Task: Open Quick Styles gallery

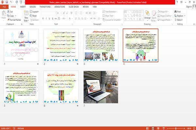Action: [x=154, y=16]
